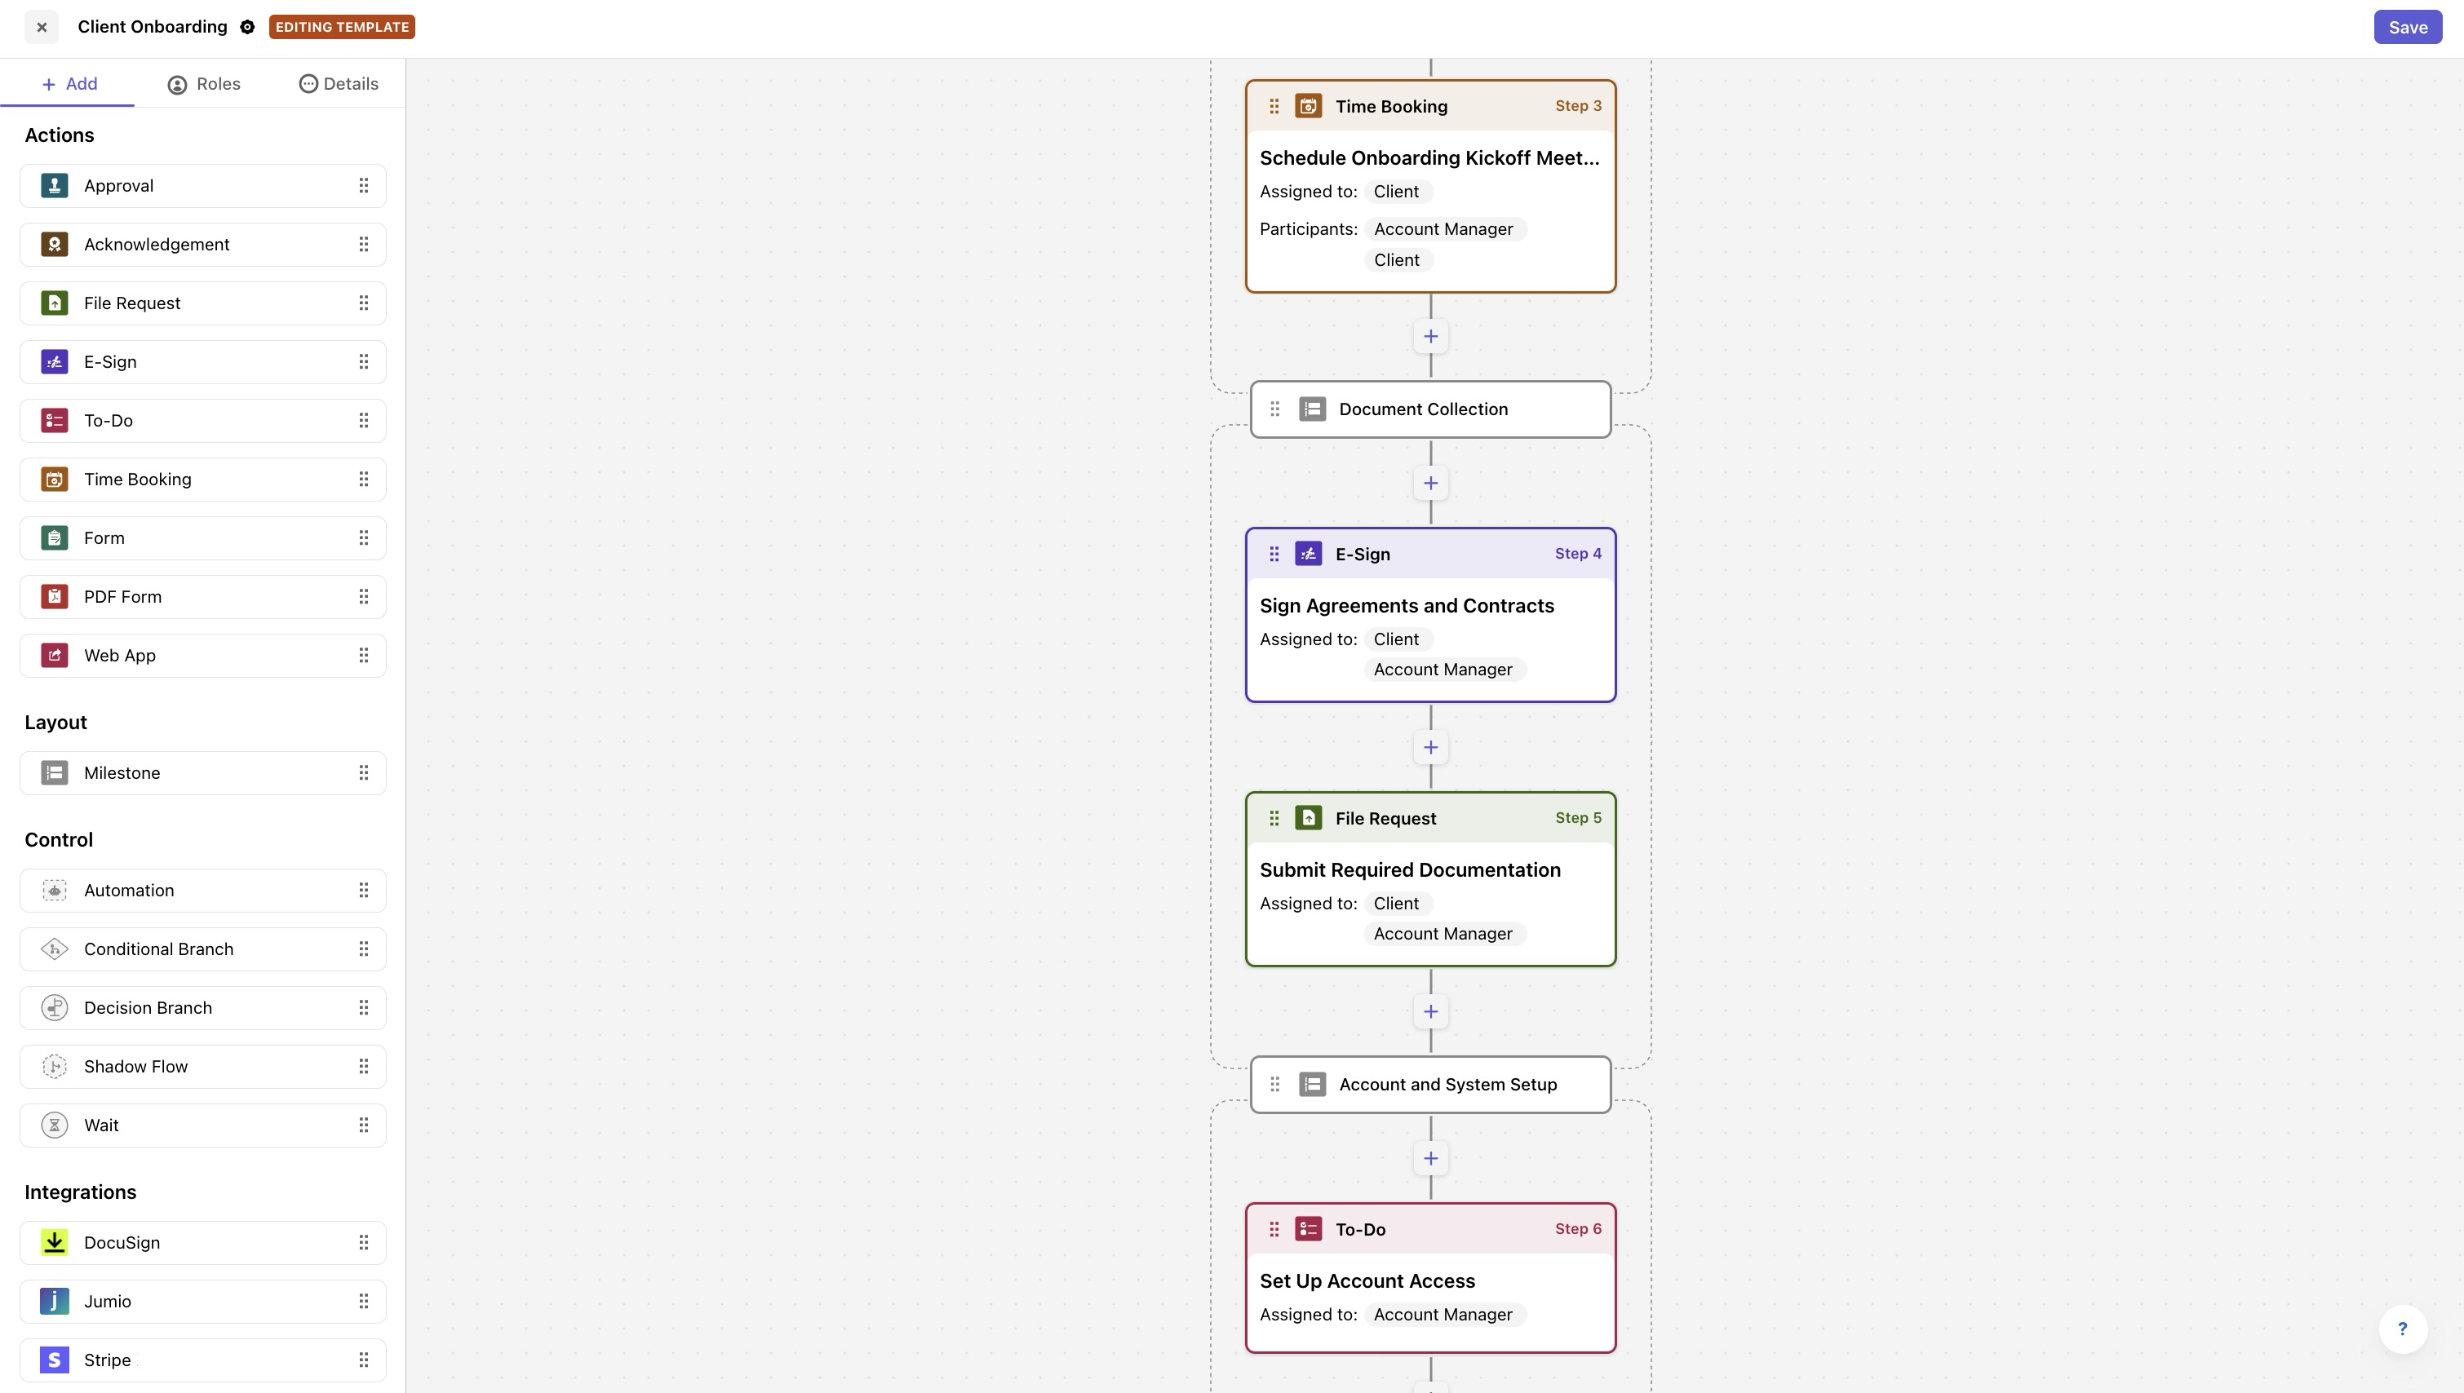
Task: Switch to the Roles tab
Action: [203, 83]
